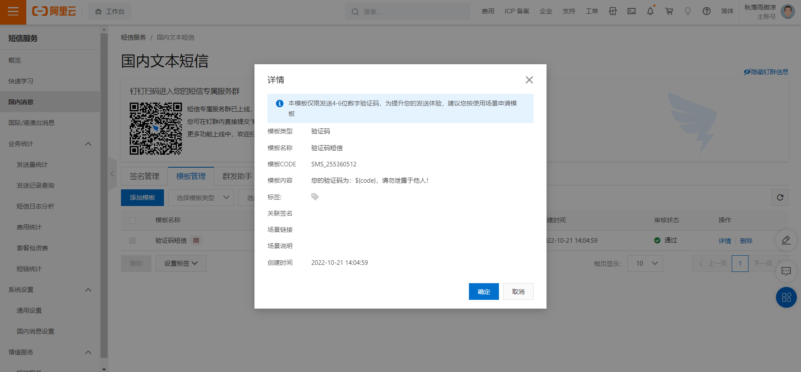Click the search box in top bar
This screenshot has width=801, height=372.
(x=407, y=12)
